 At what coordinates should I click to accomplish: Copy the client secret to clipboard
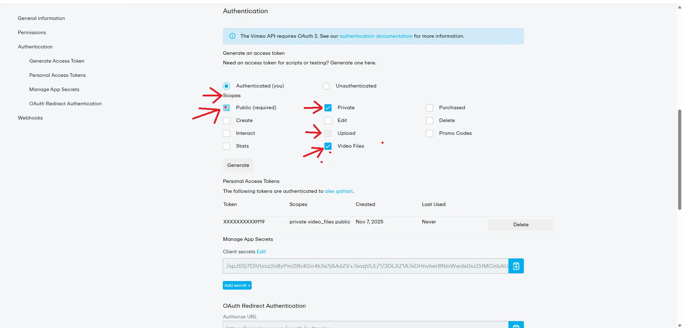point(516,266)
